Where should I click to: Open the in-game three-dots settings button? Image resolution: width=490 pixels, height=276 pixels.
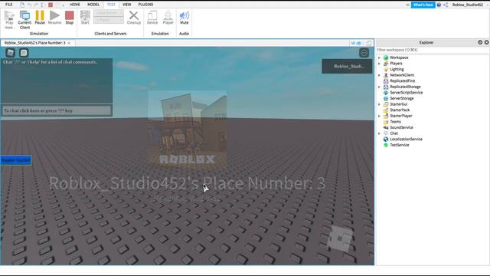364,53
